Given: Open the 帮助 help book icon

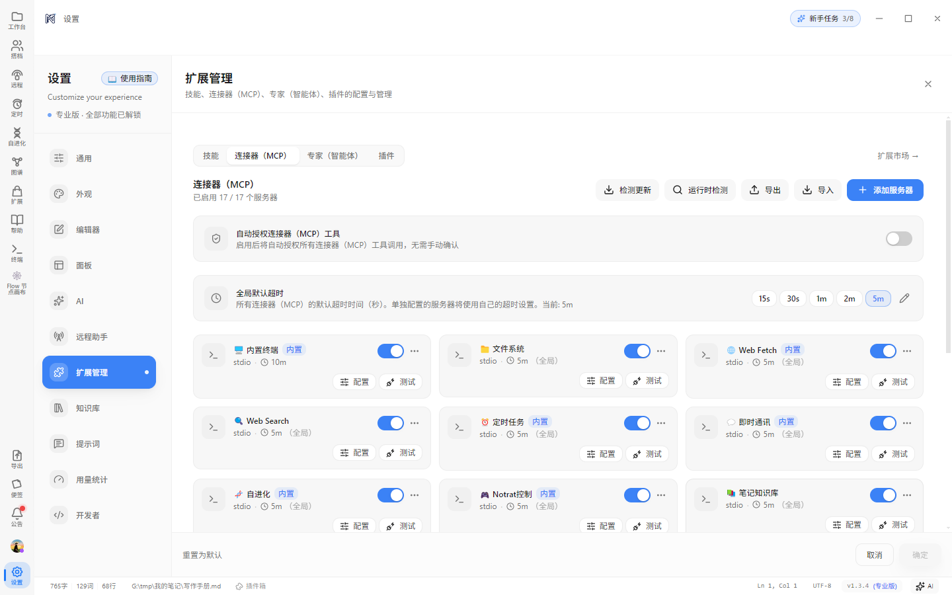Looking at the screenshot, I should click(x=17, y=223).
